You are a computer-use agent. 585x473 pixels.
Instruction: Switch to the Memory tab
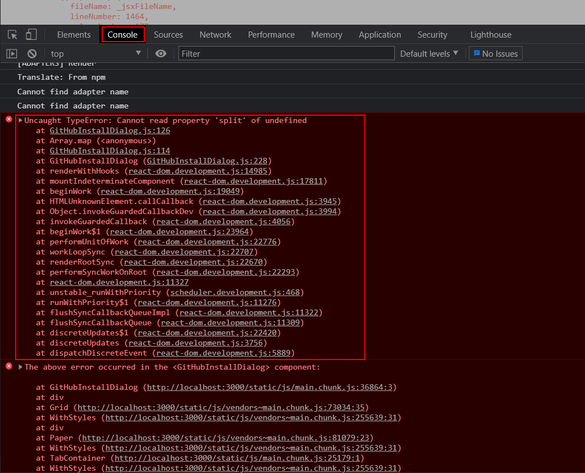[x=326, y=35]
